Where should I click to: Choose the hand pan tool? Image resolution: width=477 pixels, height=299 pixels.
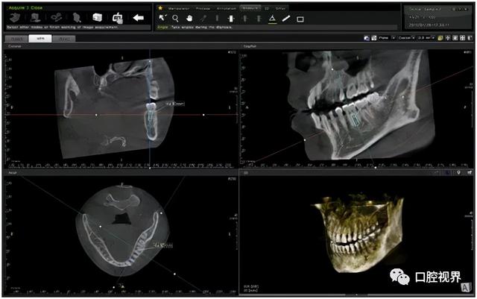pos(189,18)
